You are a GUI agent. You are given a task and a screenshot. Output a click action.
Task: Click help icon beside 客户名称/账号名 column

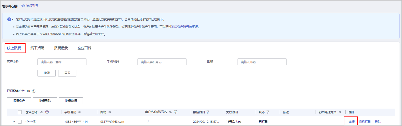176,112
